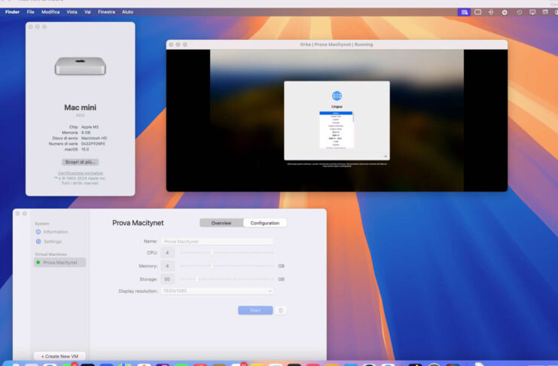Click the Scopri di più button
This screenshot has height=366, width=558.
80,162
